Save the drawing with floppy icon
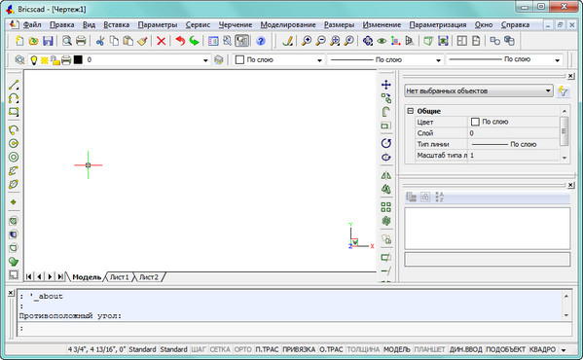This screenshot has height=360, width=583. pos(48,41)
